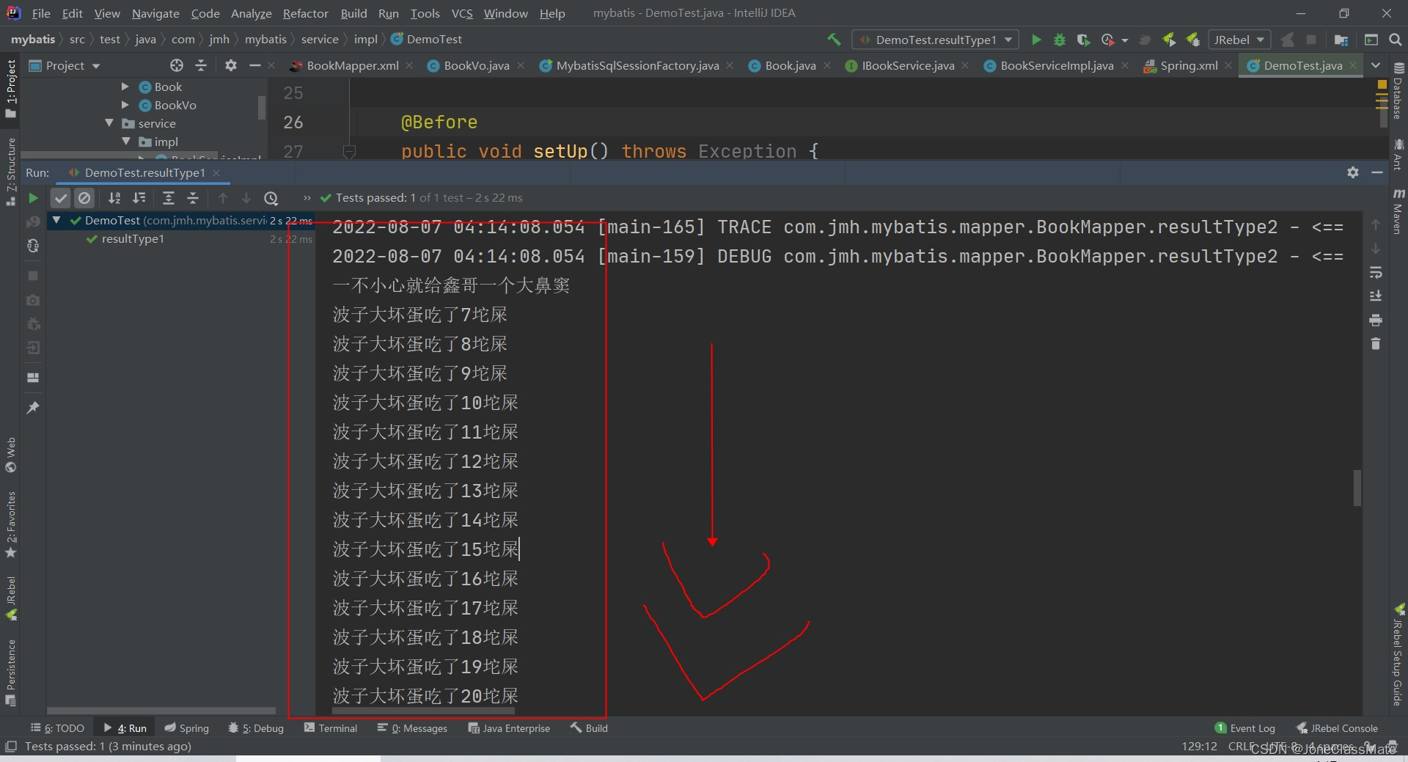Switch to BookServiceImpl.java tab
The width and height of the screenshot is (1408, 762).
1056,66
